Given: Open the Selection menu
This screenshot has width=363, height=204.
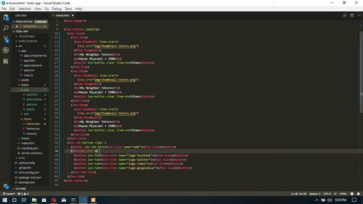Looking at the screenshot, I should (x=25, y=9).
